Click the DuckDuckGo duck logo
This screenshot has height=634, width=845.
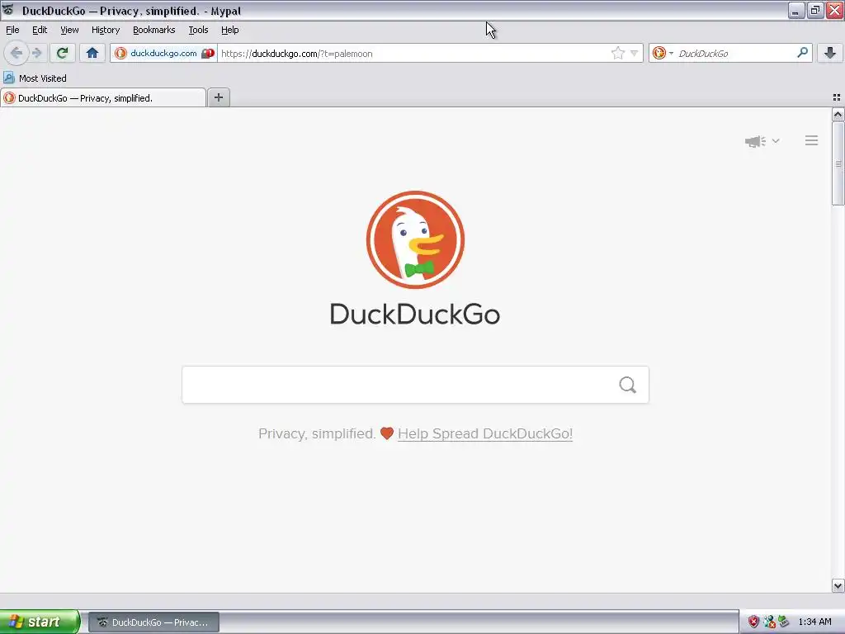pos(416,240)
